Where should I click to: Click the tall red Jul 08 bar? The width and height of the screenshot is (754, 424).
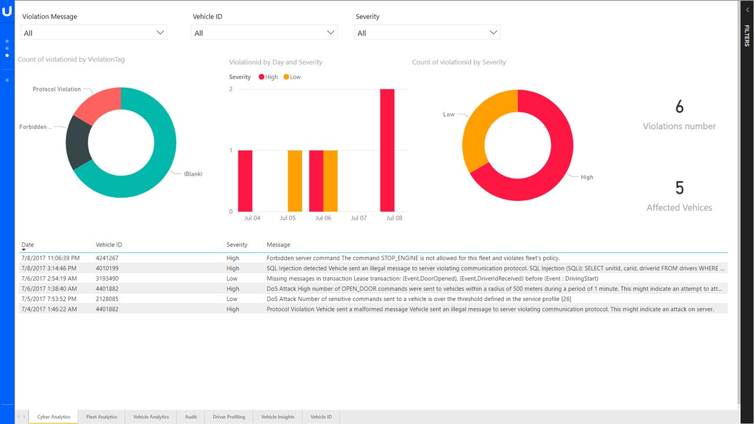[x=387, y=150]
